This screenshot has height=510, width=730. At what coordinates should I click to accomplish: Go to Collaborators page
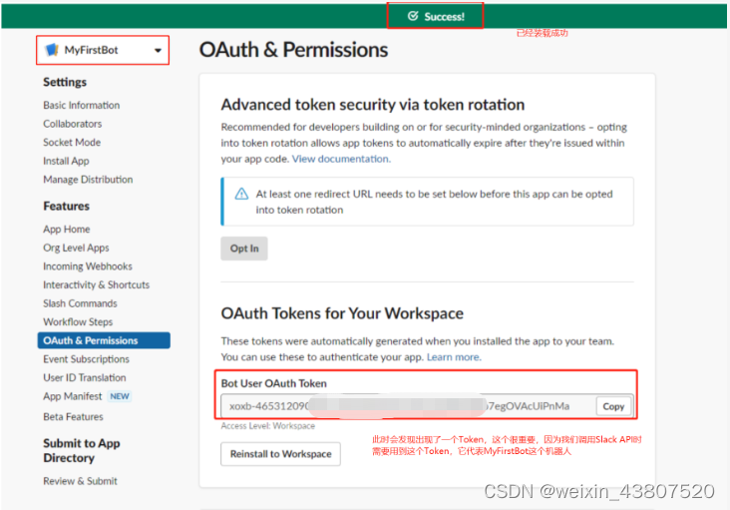pos(73,124)
